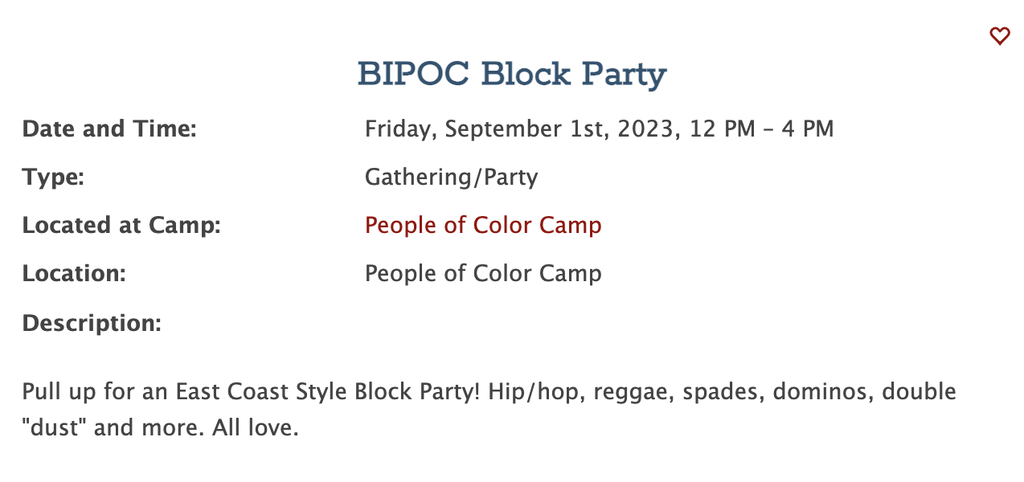The height and width of the screenshot is (482, 1024).
Task: Click the 12 PM – 4 PM time range
Action: click(761, 129)
